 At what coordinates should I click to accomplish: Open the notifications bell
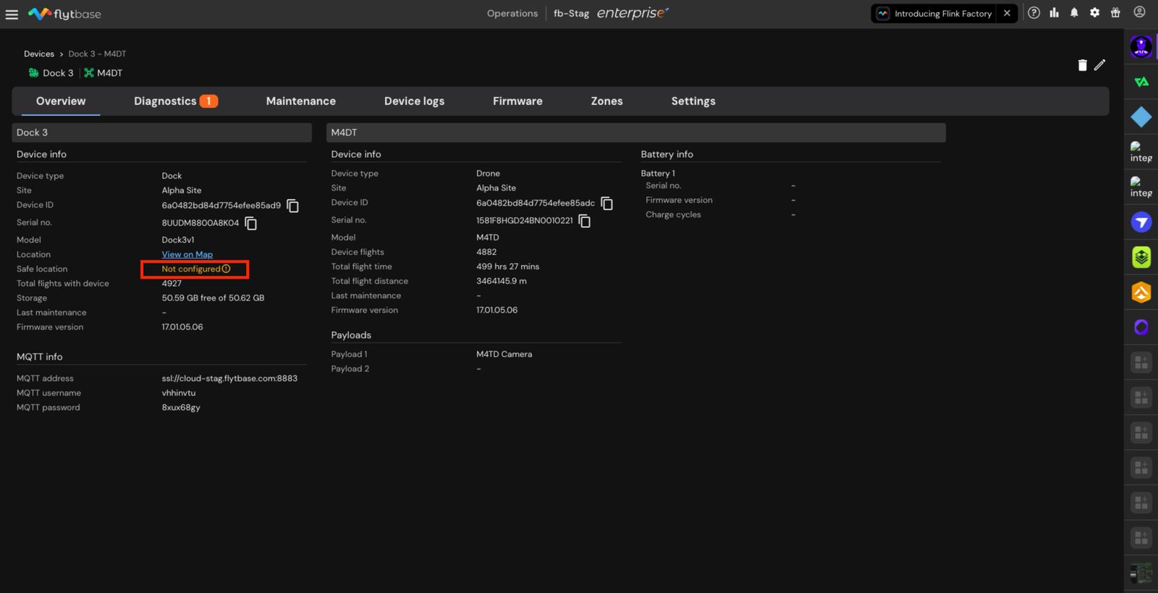tap(1074, 13)
